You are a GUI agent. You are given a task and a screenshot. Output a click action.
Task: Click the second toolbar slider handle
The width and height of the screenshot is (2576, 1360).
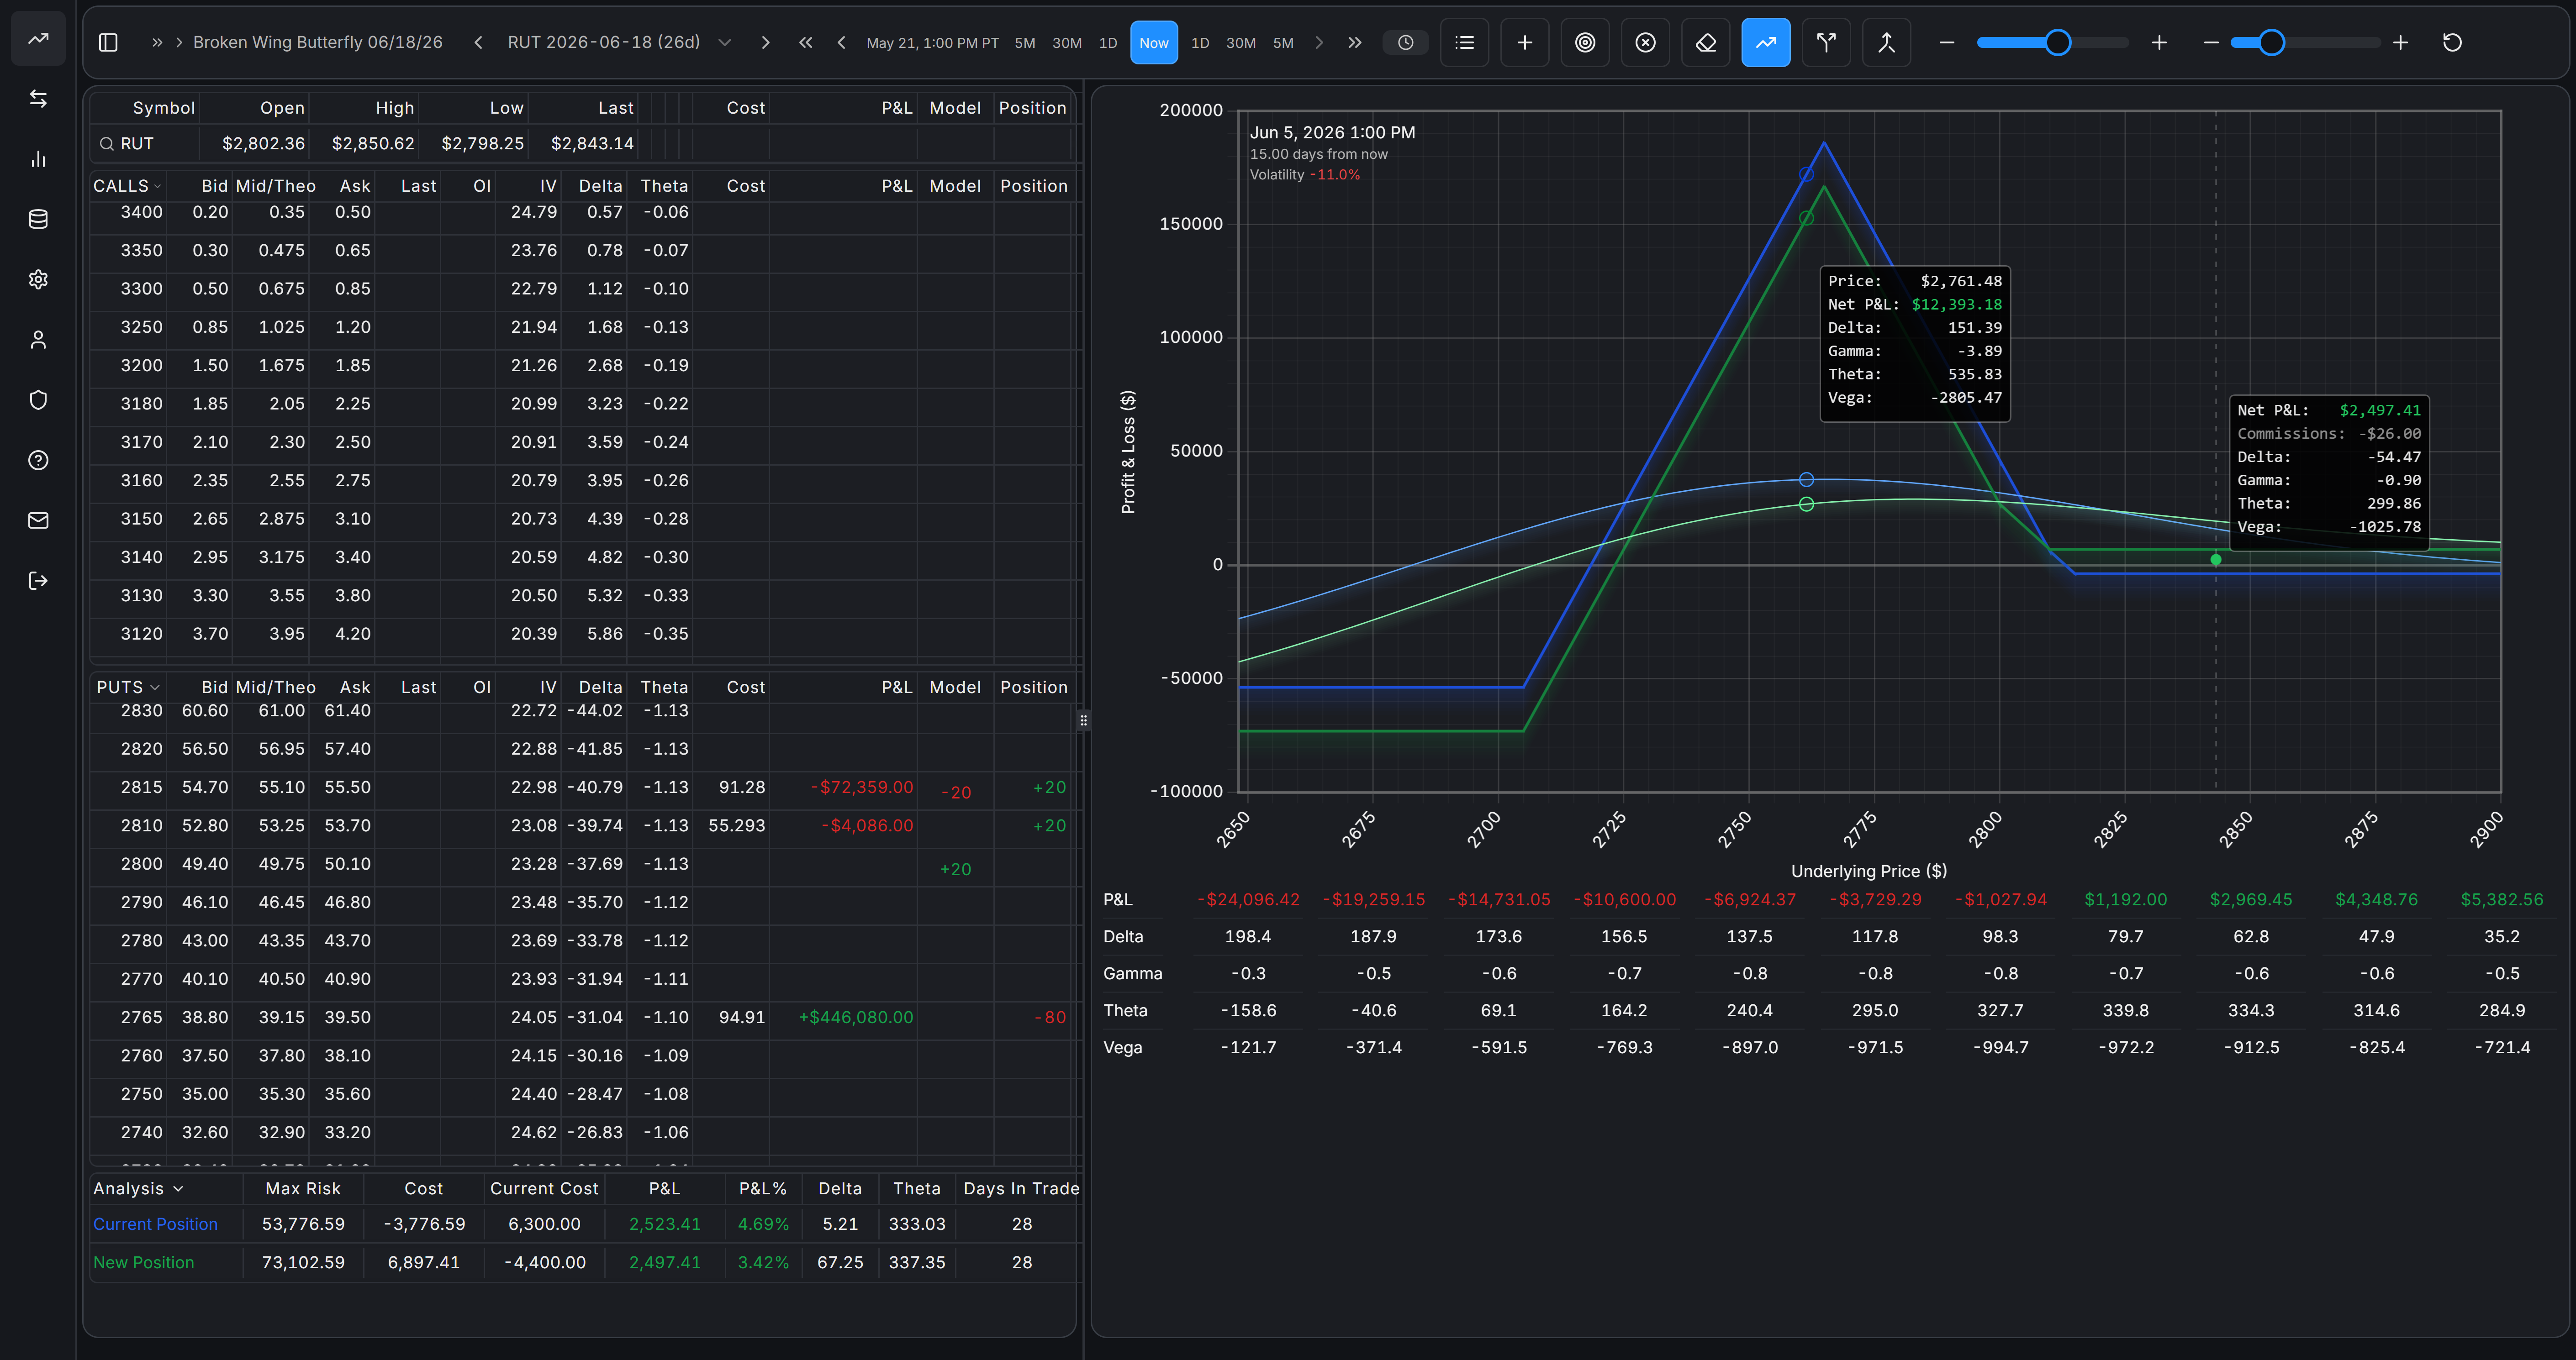[x=2271, y=43]
